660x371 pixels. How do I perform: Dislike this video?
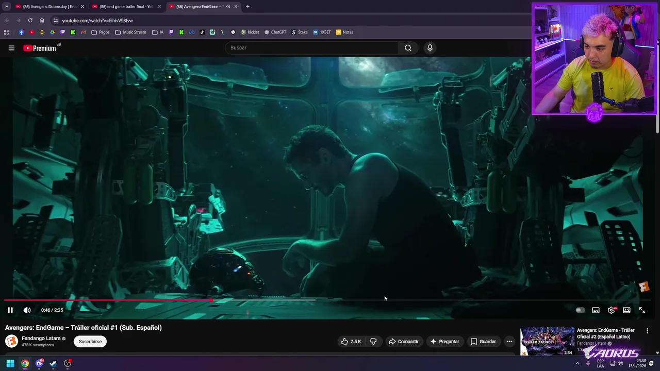pos(373,342)
